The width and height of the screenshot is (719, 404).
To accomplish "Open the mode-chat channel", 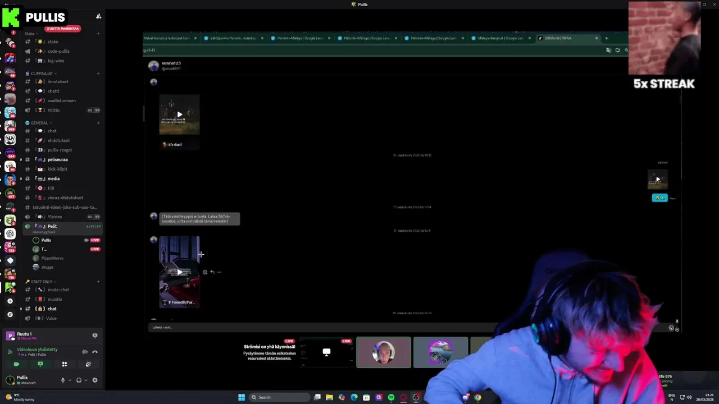I will [x=62, y=290].
